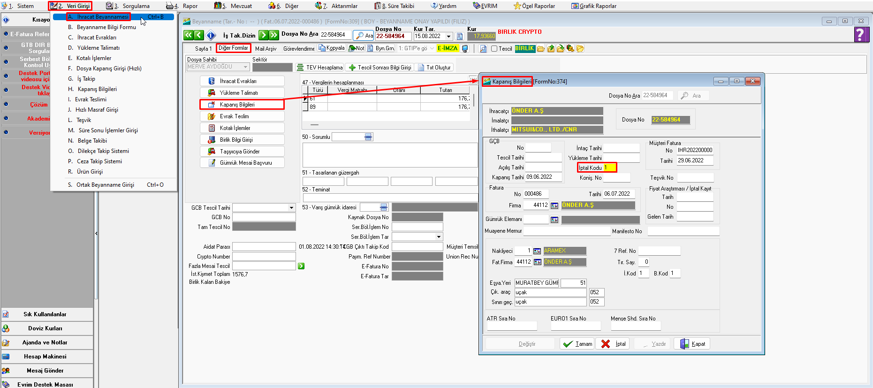Image resolution: width=873 pixels, height=388 pixels.
Task: Click Taşıyıcıya Gönder form button
Action: (x=242, y=151)
